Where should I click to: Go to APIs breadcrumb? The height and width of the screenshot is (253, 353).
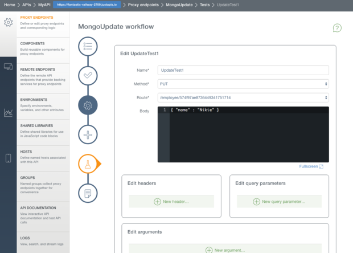pyautogui.click(x=26, y=5)
